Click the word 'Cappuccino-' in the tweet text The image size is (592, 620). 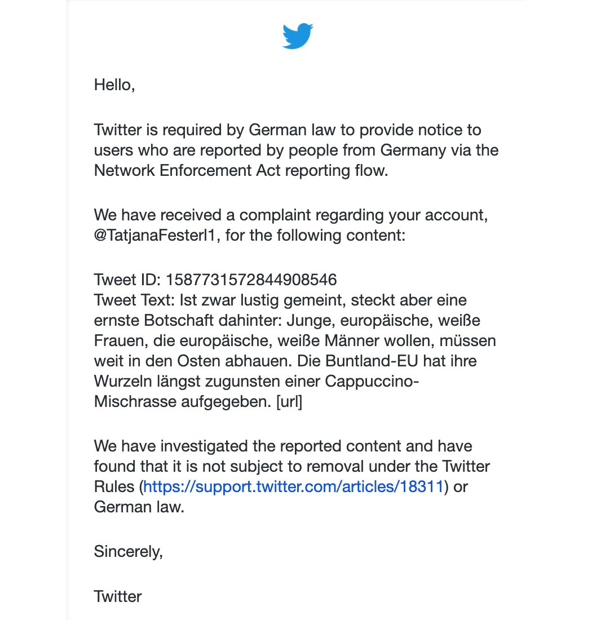point(372,382)
